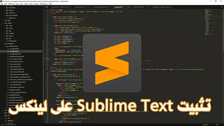Expand the stats folder arrow

pyautogui.click(x=4, y=21)
